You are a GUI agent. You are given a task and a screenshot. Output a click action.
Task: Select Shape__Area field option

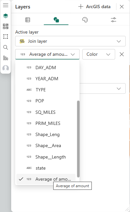point(46,145)
